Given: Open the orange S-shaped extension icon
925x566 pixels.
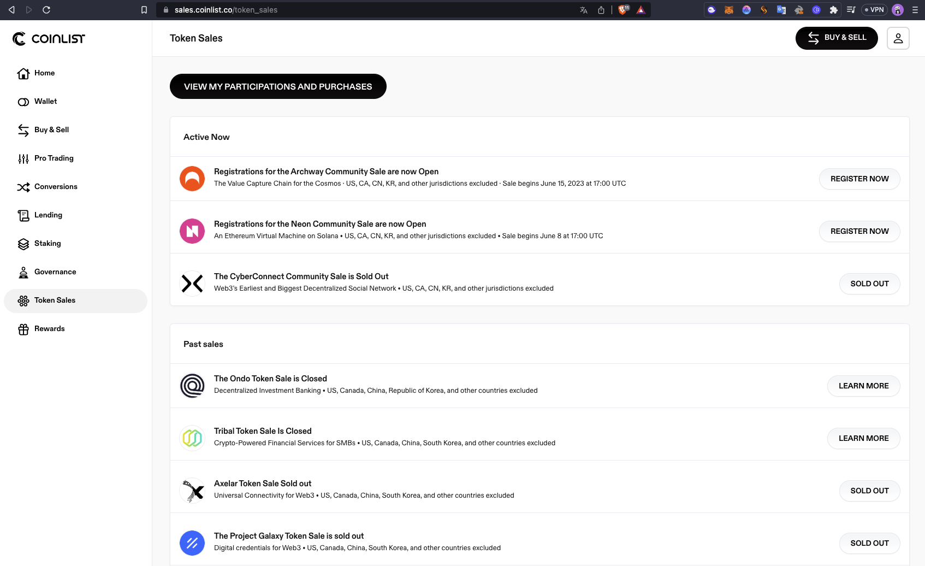Looking at the screenshot, I should (764, 10).
